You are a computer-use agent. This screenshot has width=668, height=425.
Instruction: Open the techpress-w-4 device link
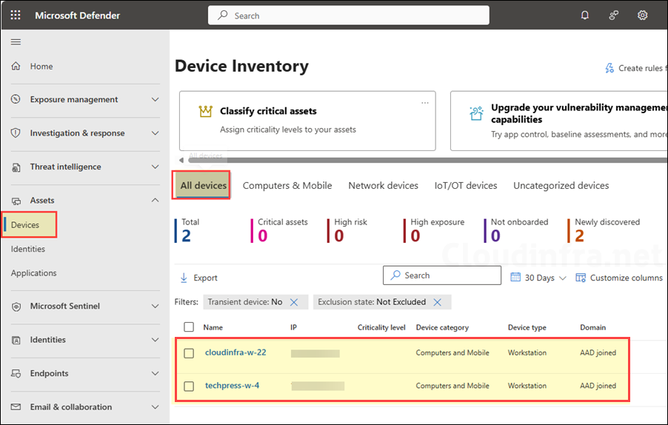[x=233, y=386]
